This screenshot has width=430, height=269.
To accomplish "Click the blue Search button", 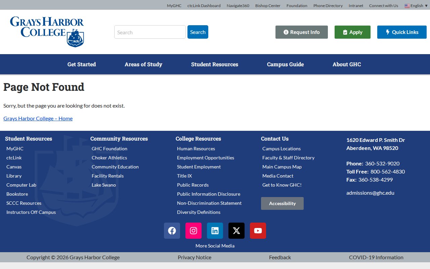I will [198, 32].
